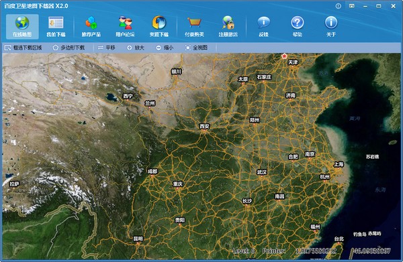Screen dimensions: 403x262
Task: Open the 关于 about info icon
Action: pyautogui.click(x=331, y=27)
